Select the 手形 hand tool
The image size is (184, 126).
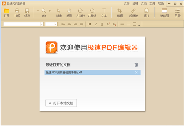click(x=69, y=11)
